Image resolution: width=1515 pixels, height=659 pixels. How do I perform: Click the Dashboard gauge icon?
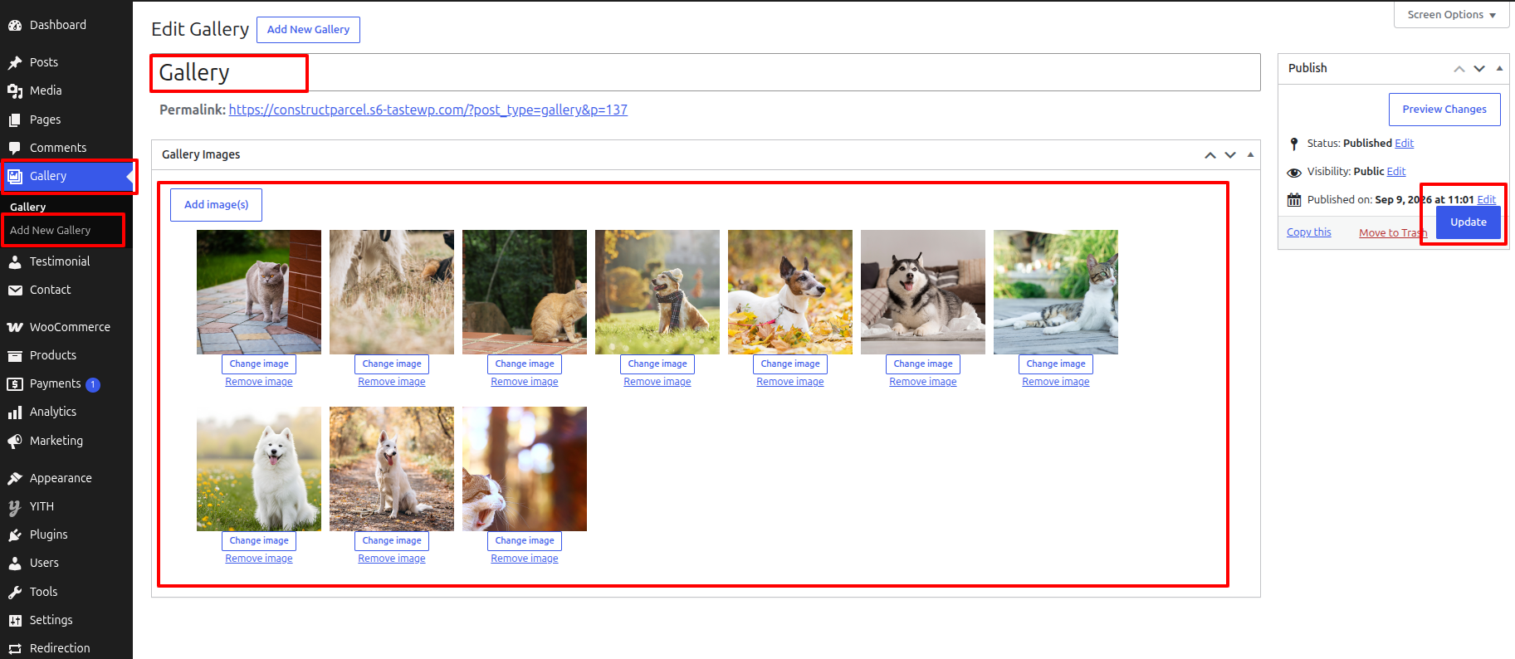(15, 26)
